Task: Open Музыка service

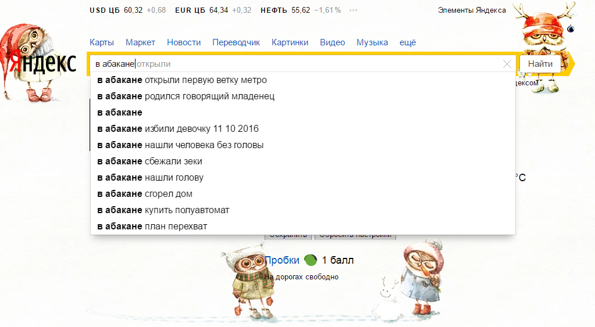Action: coord(372,42)
